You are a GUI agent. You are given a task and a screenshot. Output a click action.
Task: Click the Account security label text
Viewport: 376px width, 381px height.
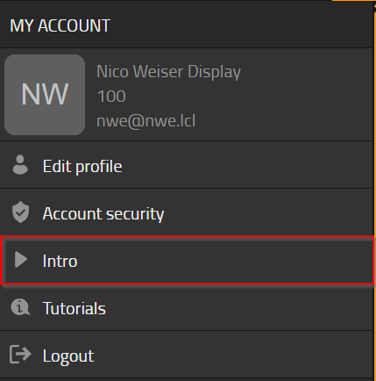(x=103, y=214)
